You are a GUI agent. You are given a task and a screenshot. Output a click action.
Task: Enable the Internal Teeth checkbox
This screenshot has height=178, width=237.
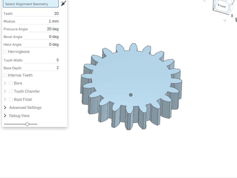pyautogui.click(x=5, y=75)
